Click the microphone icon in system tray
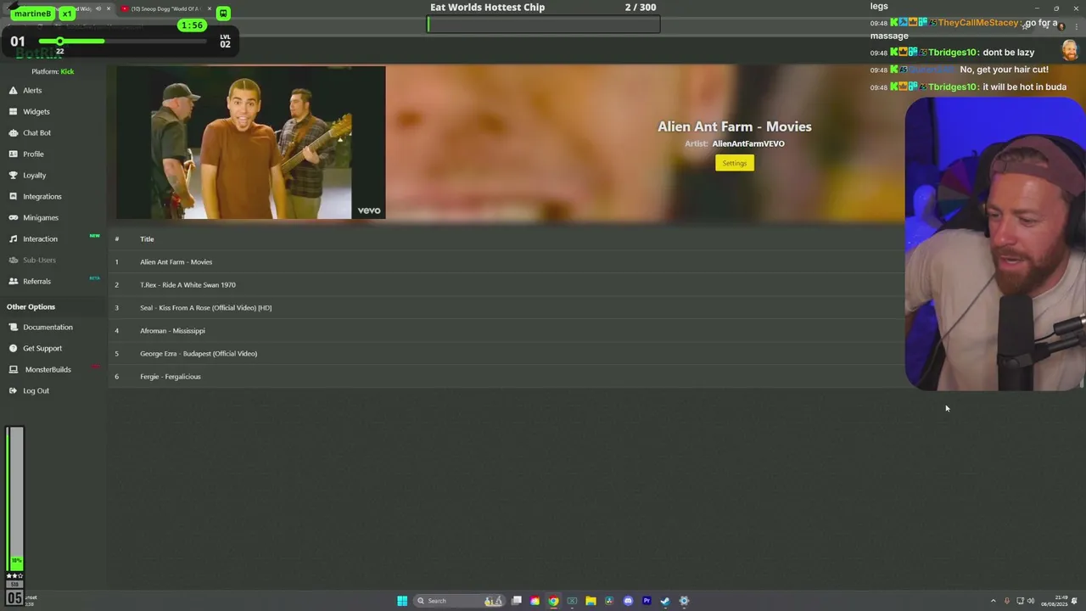This screenshot has height=611, width=1086. 1006,601
